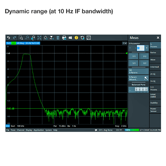Switch to the Y←Sij tab
Viewport: 166px width, 166px height.
(155, 81)
